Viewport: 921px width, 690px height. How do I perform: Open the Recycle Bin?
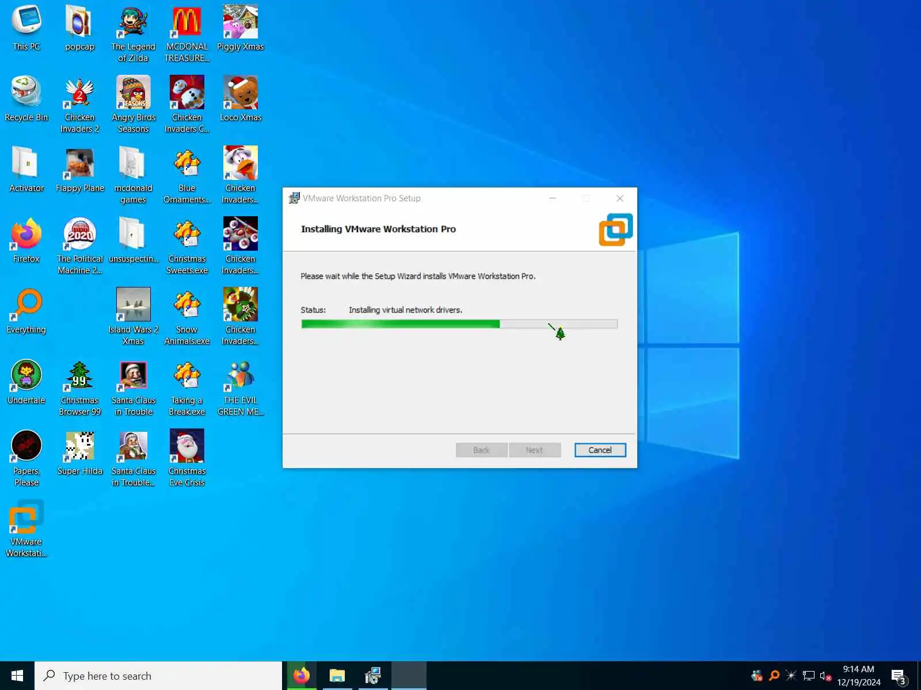tap(26, 99)
